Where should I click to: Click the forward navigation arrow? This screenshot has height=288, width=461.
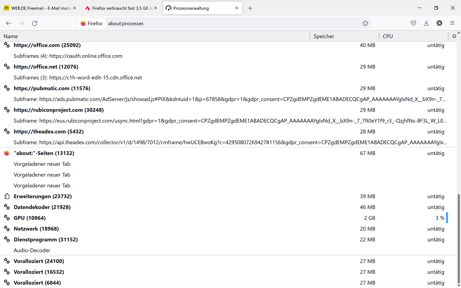[x=22, y=23]
